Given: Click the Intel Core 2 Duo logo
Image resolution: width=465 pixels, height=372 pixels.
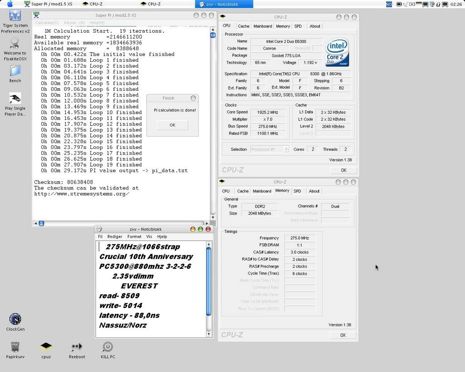Looking at the screenshot, I should (x=337, y=52).
